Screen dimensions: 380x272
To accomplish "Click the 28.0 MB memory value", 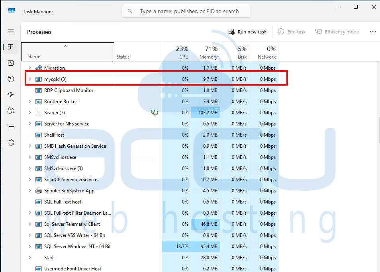I will click(209, 258).
